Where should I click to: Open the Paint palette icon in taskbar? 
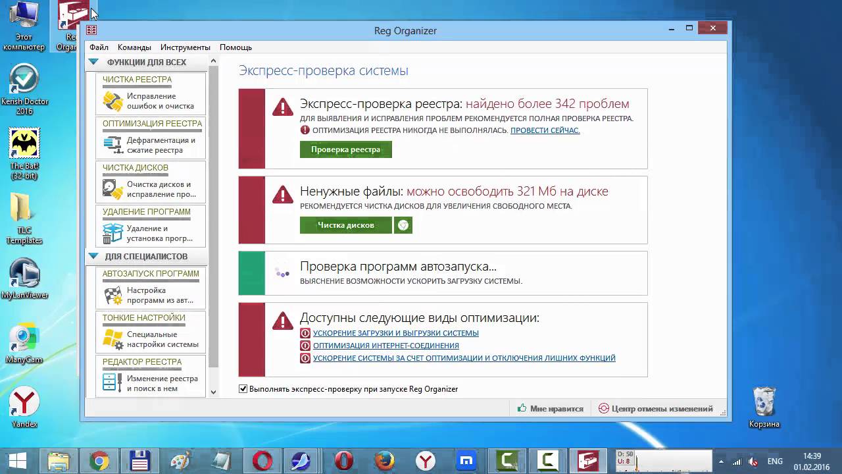181,461
